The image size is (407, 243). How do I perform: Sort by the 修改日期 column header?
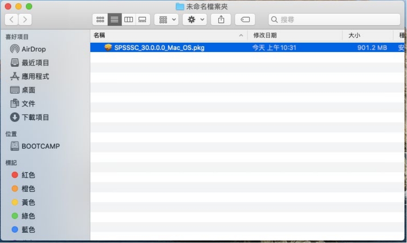point(295,35)
